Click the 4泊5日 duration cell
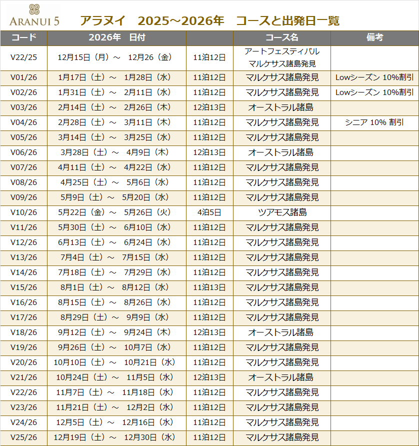The width and height of the screenshot is (419, 446). pyautogui.click(x=209, y=212)
